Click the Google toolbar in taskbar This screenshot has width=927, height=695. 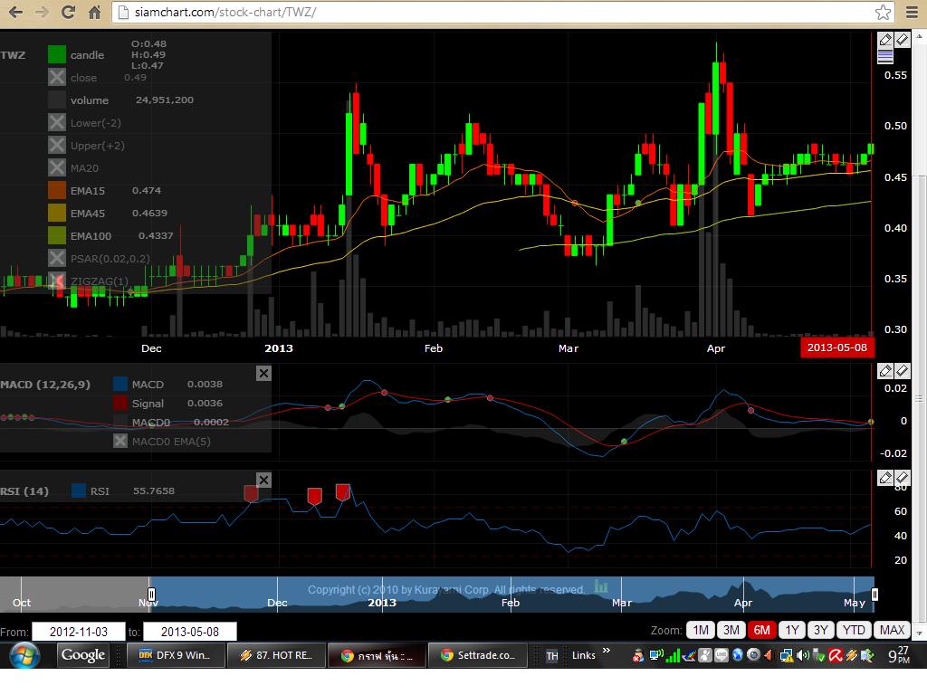(82, 655)
